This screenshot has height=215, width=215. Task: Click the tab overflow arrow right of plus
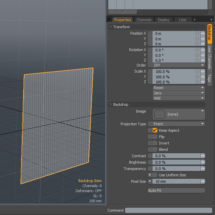click(211, 20)
